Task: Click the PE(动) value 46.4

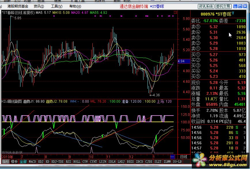Action: pos(242,121)
